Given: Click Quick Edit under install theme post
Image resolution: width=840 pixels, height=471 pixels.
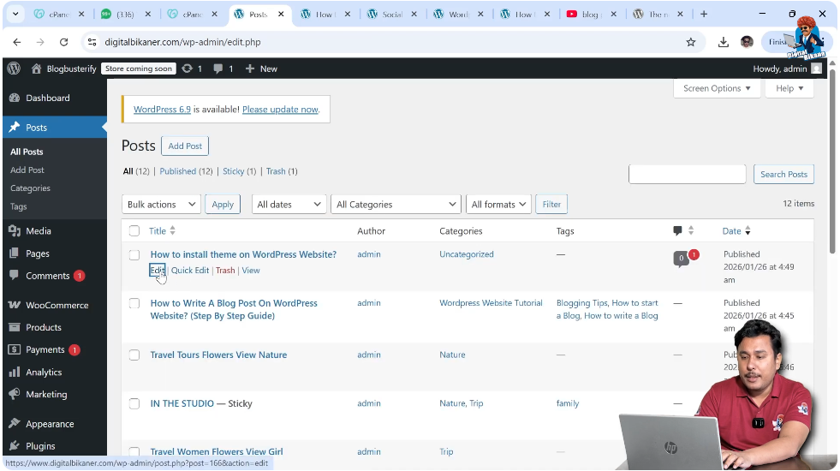Looking at the screenshot, I should pos(190,270).
